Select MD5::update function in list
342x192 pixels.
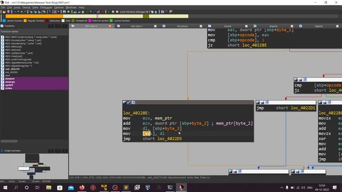(19, 53)
